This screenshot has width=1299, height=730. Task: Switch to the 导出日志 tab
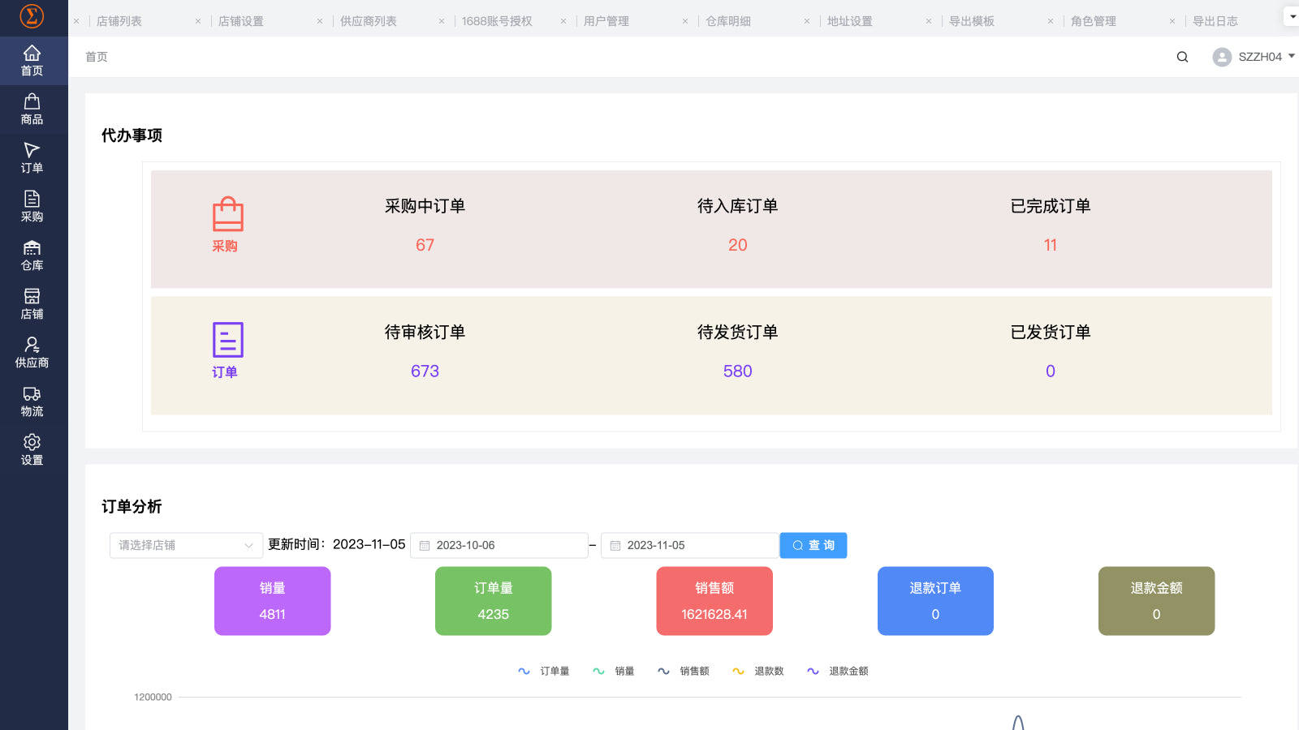[x=1215, y=21]
